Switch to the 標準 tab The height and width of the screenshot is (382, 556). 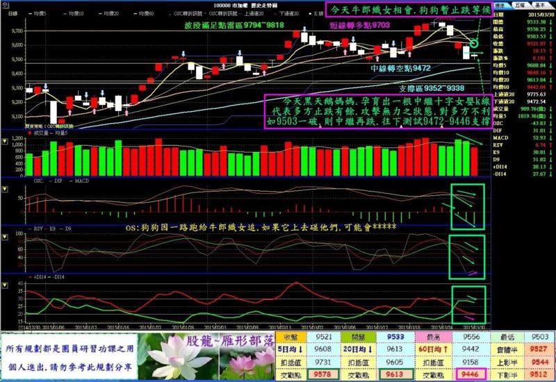500,5
